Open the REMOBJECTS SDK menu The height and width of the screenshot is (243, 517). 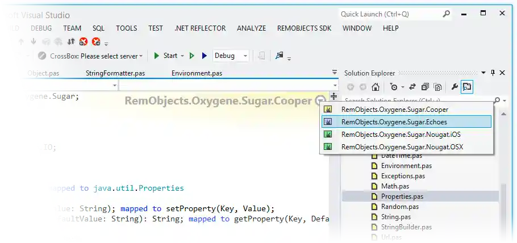coord(304,28)
